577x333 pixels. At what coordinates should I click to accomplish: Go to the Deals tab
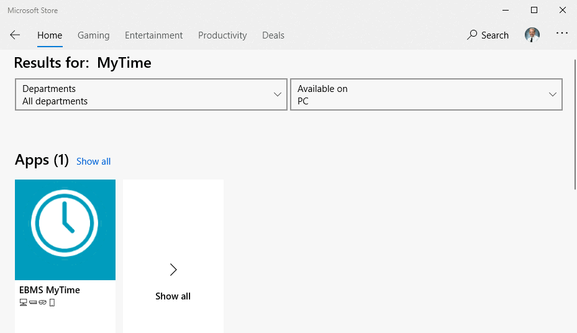(x=273, y=35)
